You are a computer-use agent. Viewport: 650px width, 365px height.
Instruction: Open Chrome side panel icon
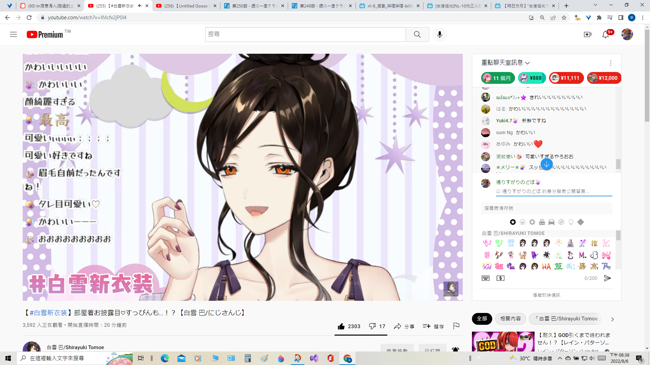621,18
